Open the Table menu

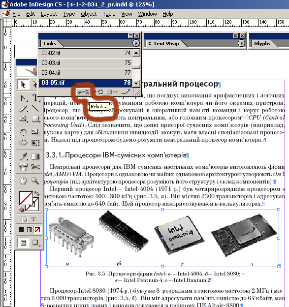(x=109, y=14)
